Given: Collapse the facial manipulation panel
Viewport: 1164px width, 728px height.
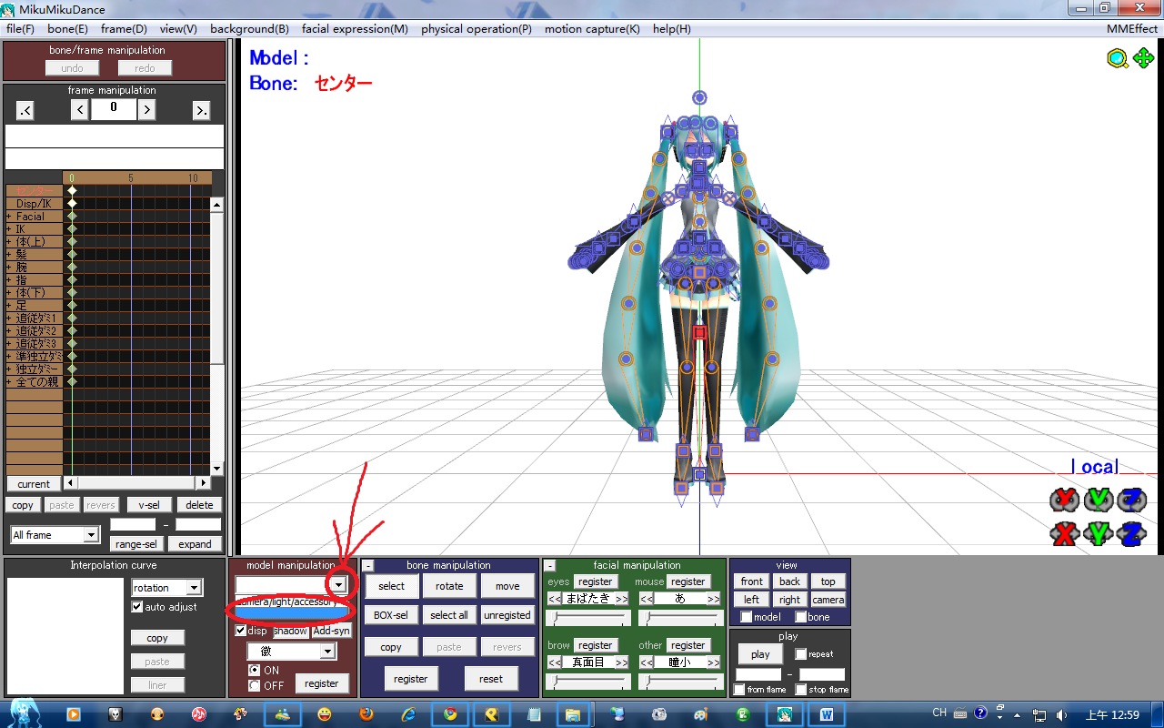Looking at the screenshot, I should tap(550, 566).
